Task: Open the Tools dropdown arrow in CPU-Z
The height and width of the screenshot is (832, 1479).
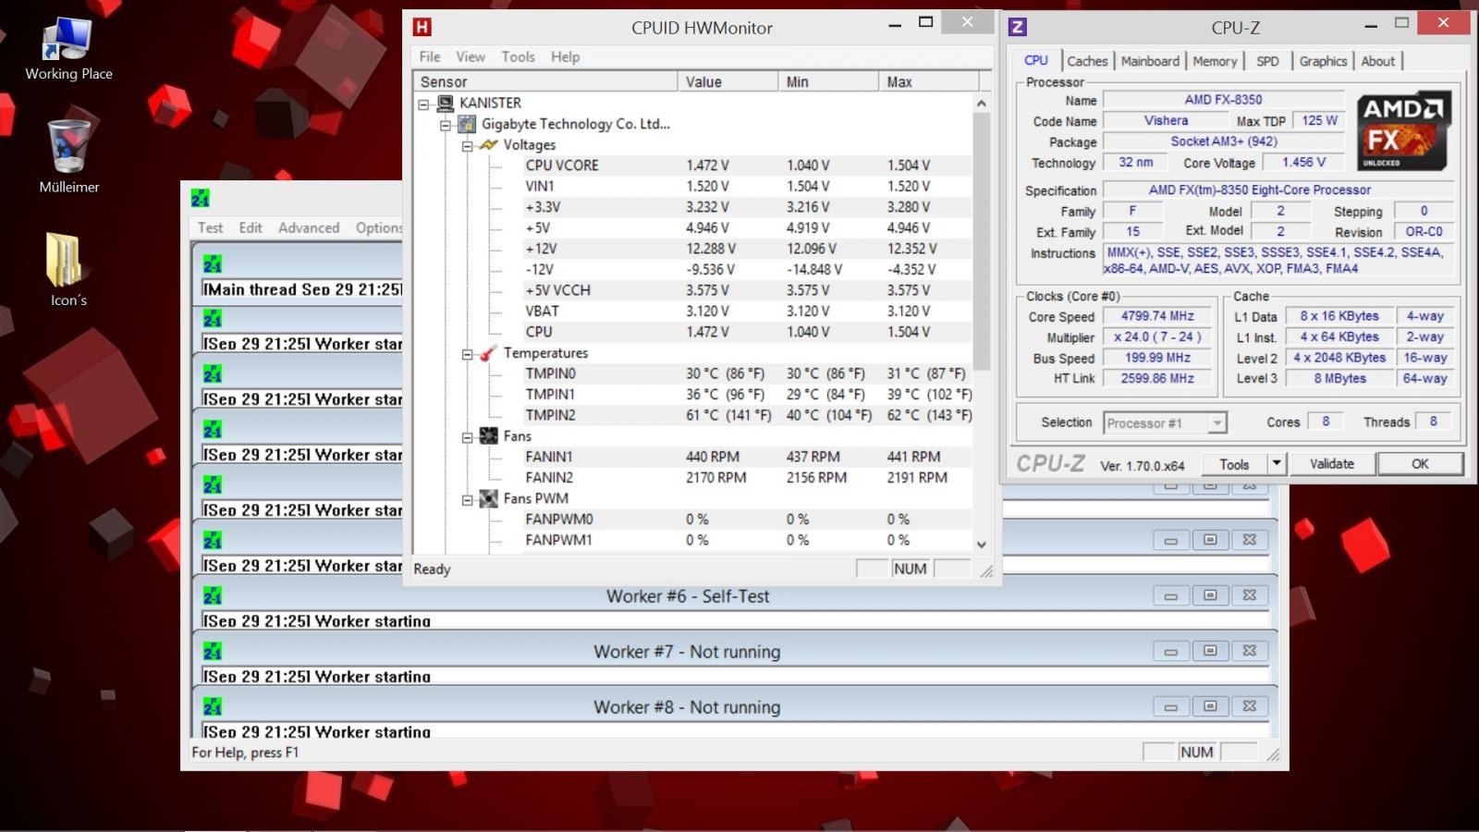Action: point(1277,463)
